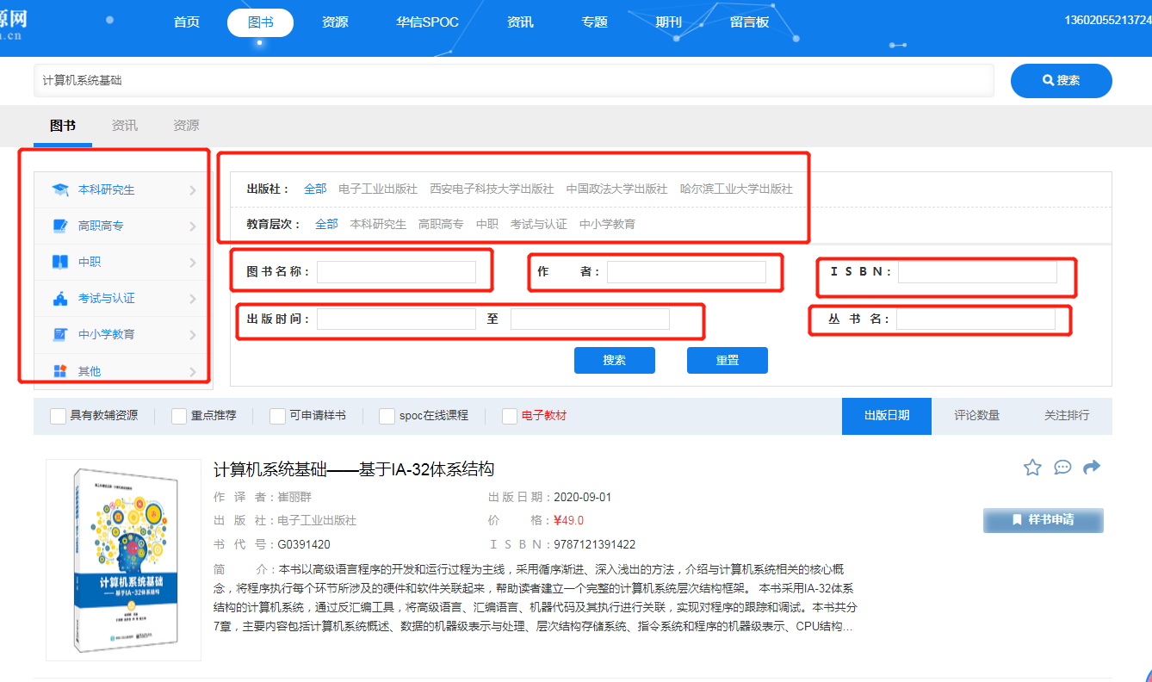The image size is (1152, 682).
Task: Open the 期刊 navigation menu item
Action: [668, 22]
